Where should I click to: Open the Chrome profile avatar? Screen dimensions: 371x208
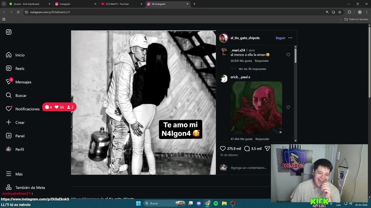(x=360, y=12)
